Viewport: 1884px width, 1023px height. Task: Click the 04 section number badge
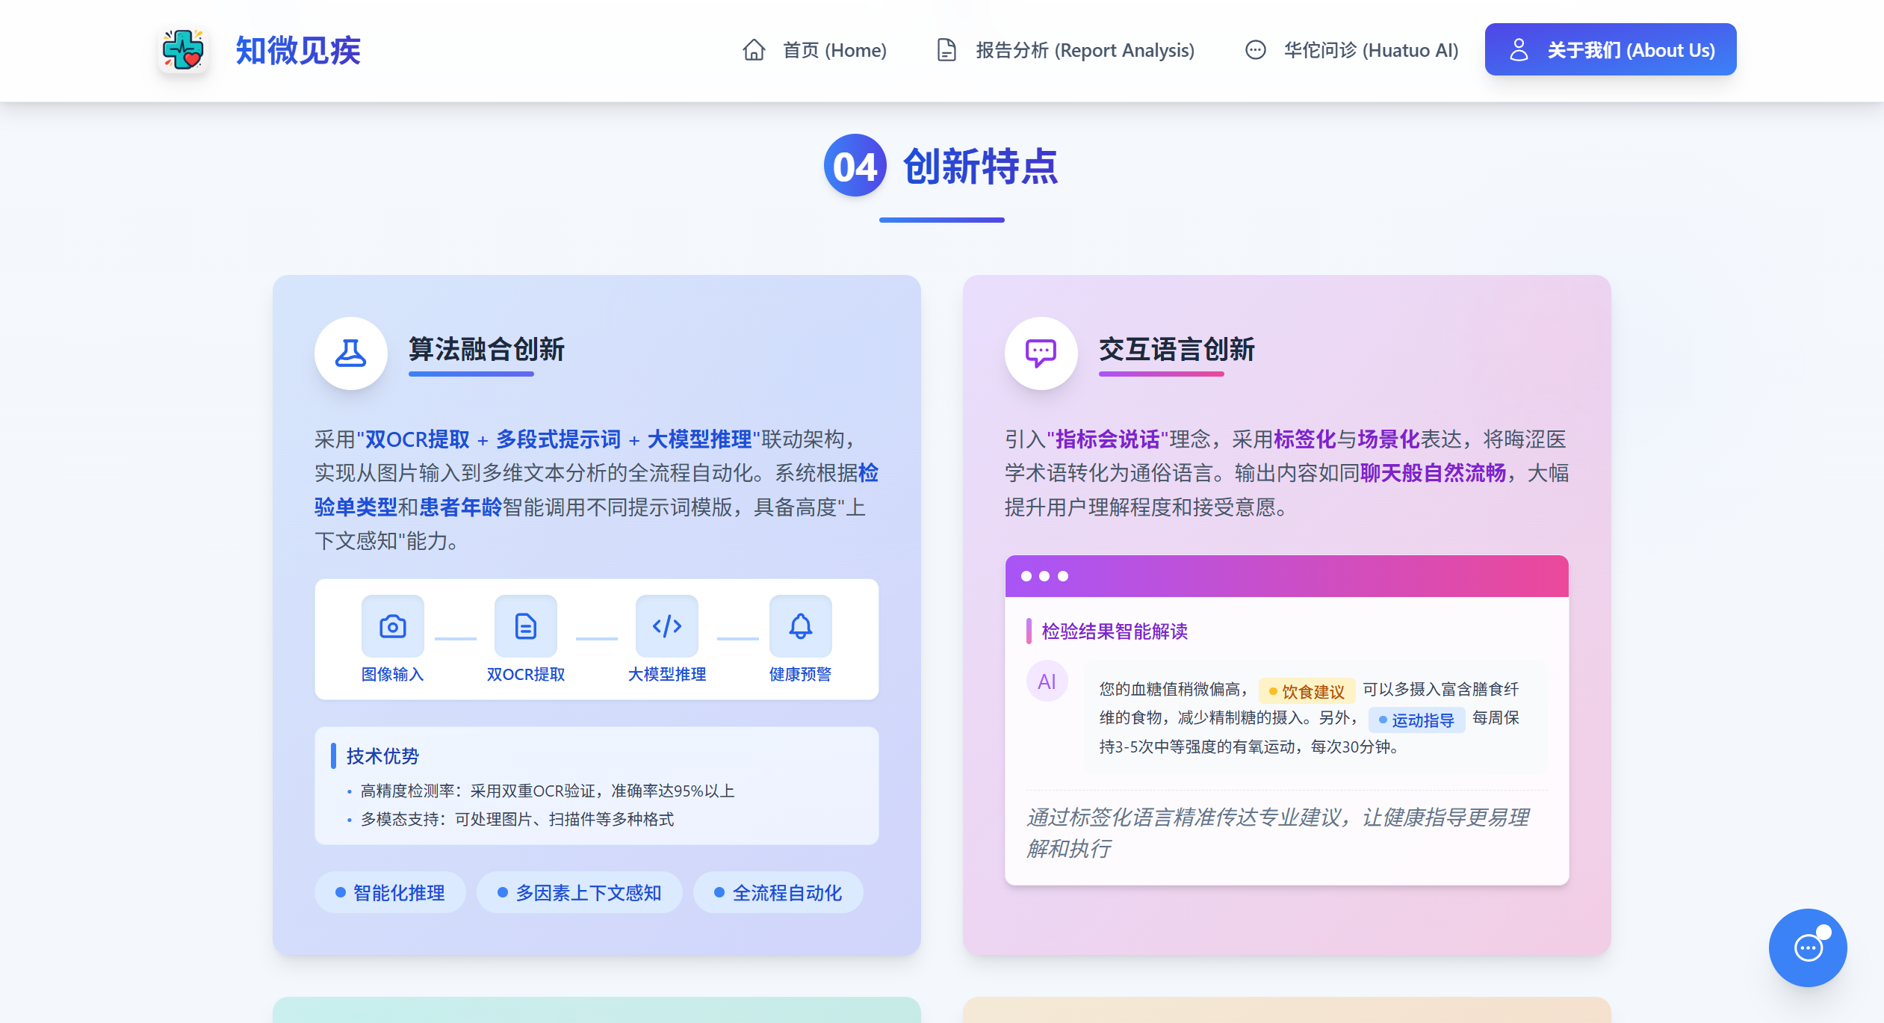pos(855,166)
